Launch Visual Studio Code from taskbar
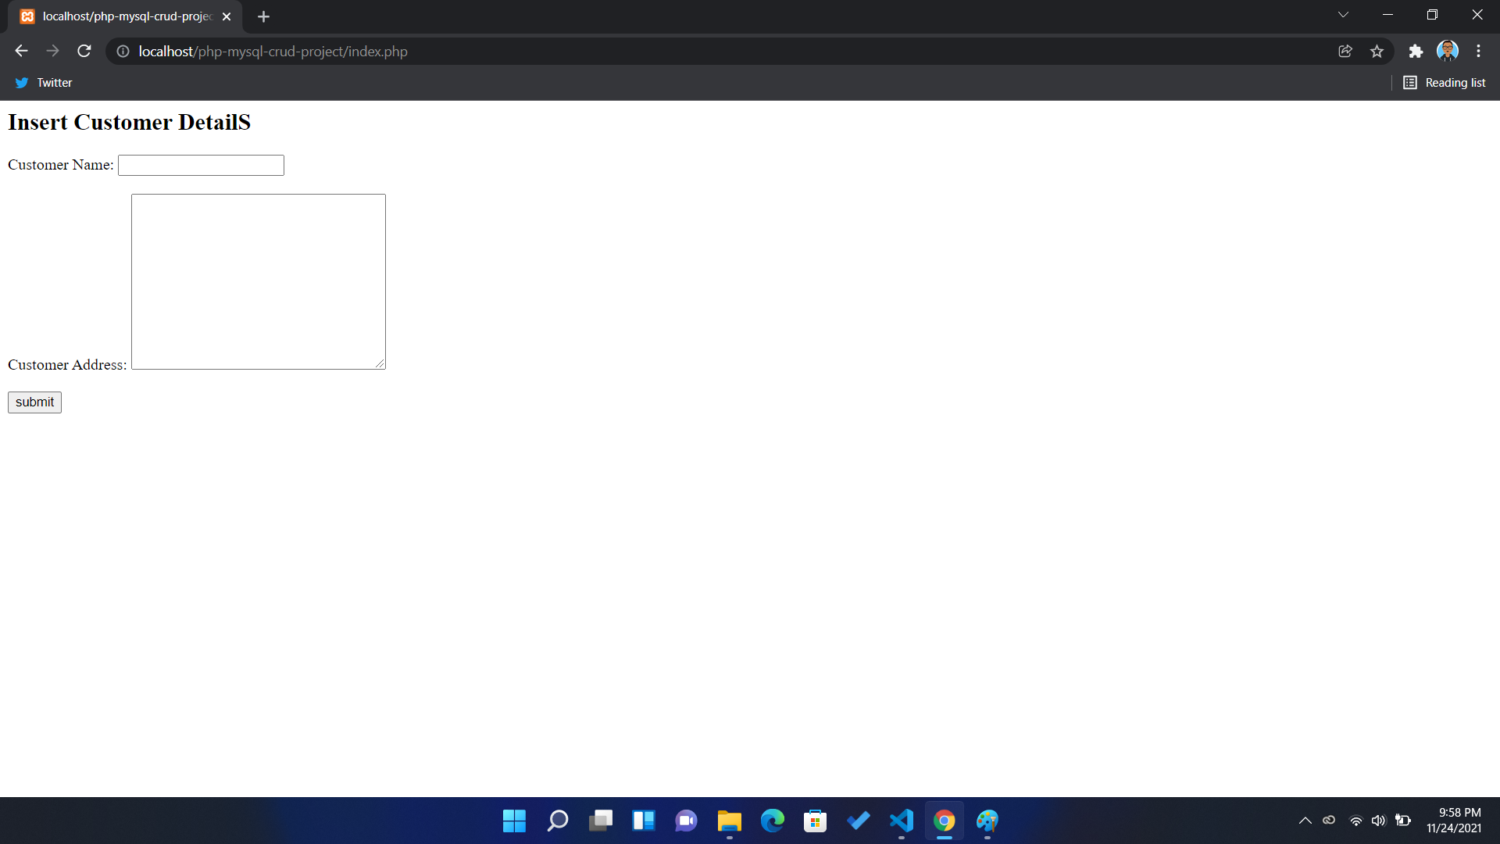Image resolution: width=1500 pixels, height=844 pixels. [x=901, y=821]
